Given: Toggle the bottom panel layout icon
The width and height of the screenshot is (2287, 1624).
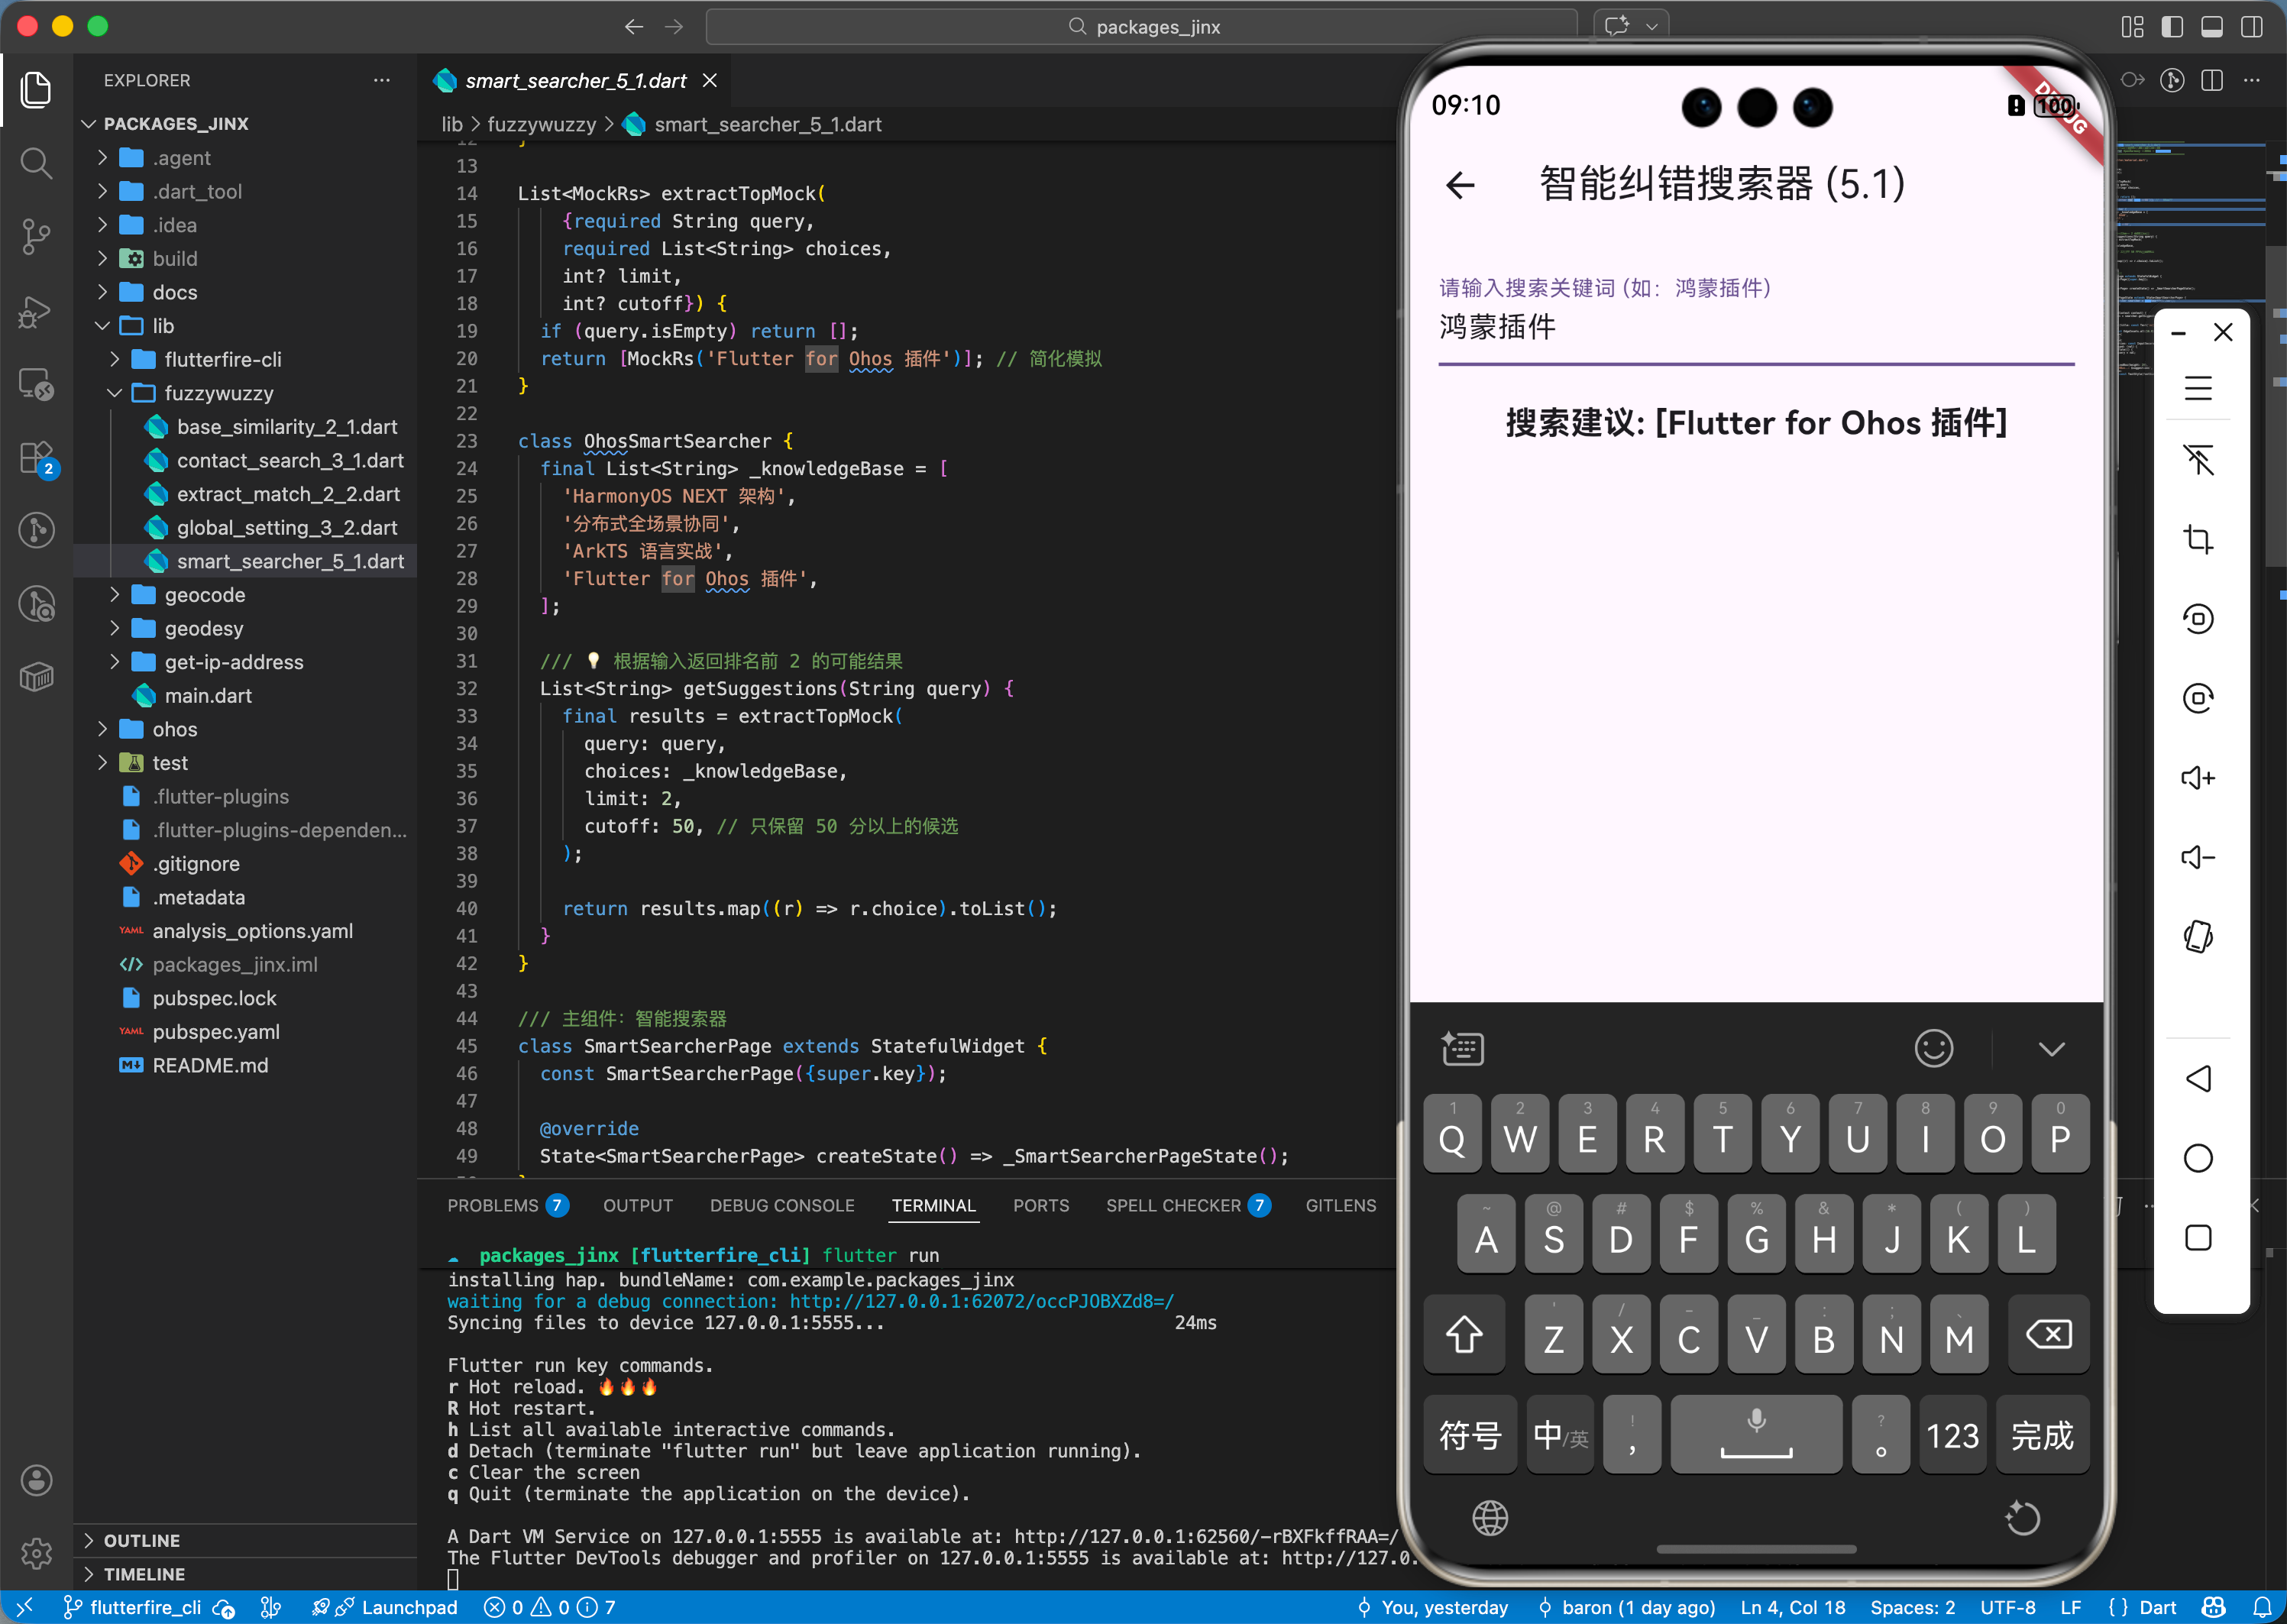Looking at the screenshot, I should point(2212,27).
